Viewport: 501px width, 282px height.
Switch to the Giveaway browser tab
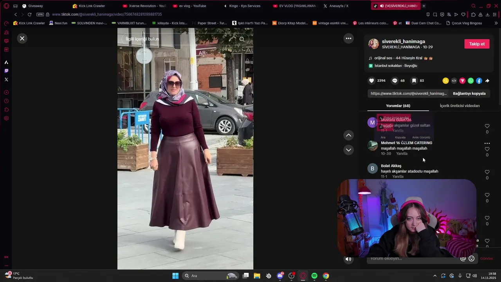36,6
